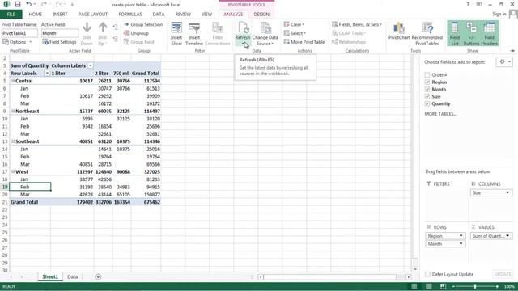Check the Order # field checkbox
Screen dimensions: 518x291
427,75
